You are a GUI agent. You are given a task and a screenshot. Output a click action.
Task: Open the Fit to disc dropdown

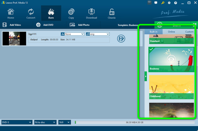point(45,122)
